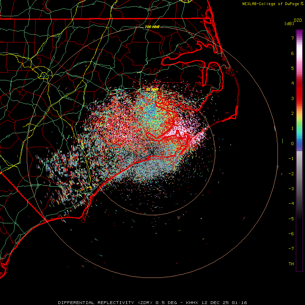Click the -2 dB scale value
This screenshot has height=305, width=305.
coord(291,174)
